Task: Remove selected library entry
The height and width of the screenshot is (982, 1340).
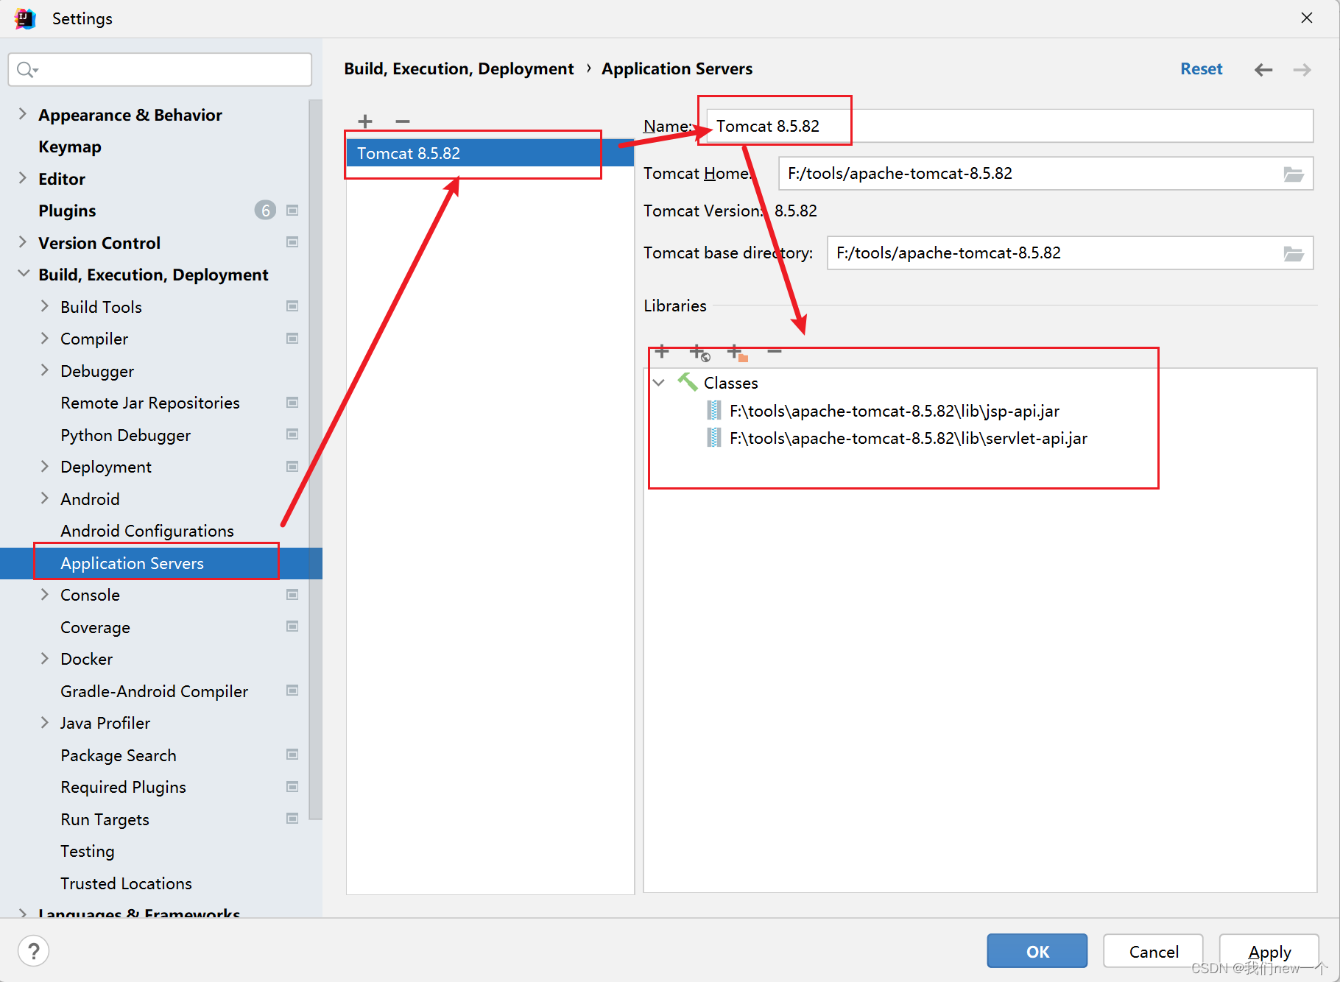Action: [775, 352]
